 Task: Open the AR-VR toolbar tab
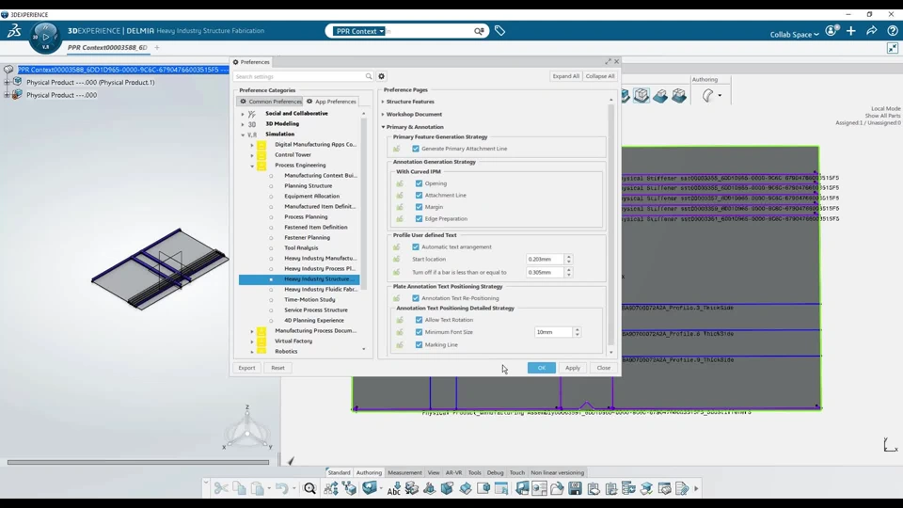tap(453, 472)
